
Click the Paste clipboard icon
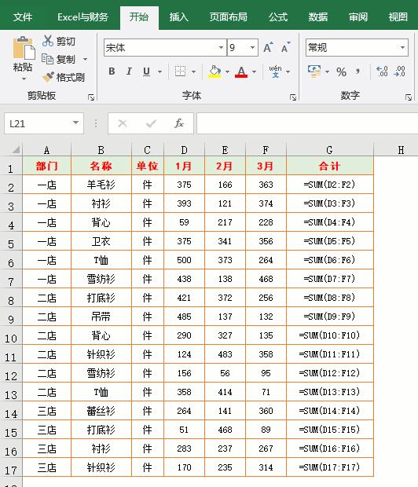point(24,48)
